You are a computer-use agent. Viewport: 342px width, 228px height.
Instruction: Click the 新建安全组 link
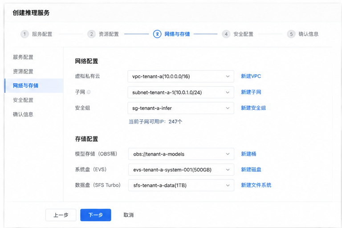pos(253,108)
